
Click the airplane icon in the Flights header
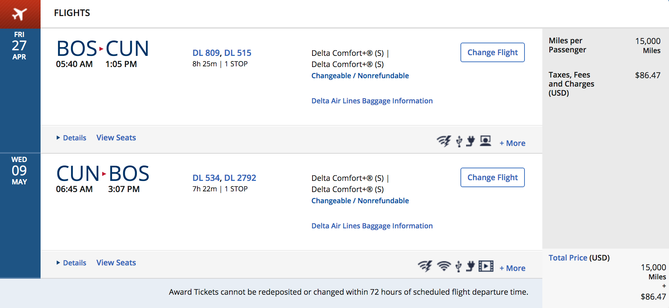(20, 14)
